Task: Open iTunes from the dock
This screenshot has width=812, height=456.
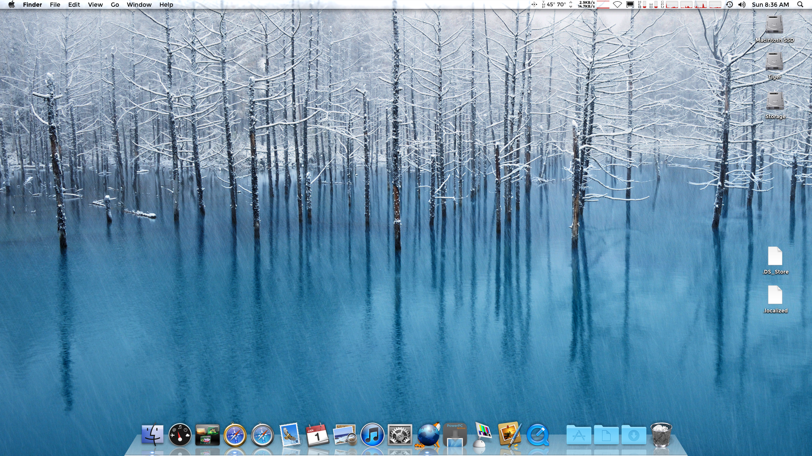Action: pyautogui.click(x=372, y=434)
